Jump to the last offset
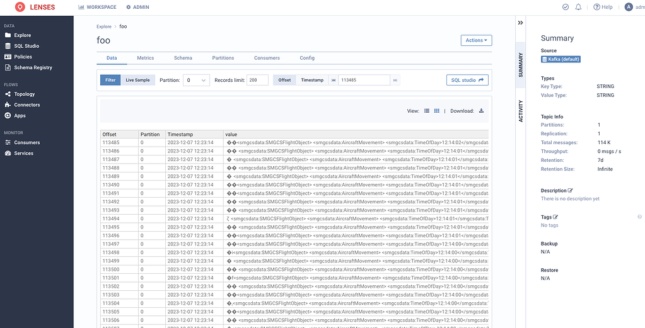Image resolution: width=645 pixels, height=328 pixels. pos(395,80)
